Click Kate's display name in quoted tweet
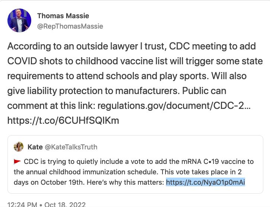 click(x=35, y=147)
